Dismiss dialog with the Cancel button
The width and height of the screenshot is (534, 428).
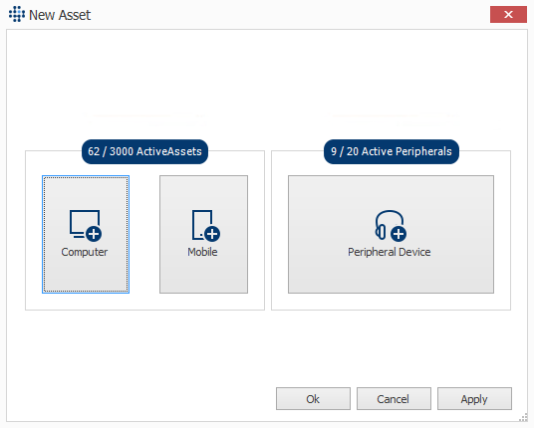coord(394,398)
